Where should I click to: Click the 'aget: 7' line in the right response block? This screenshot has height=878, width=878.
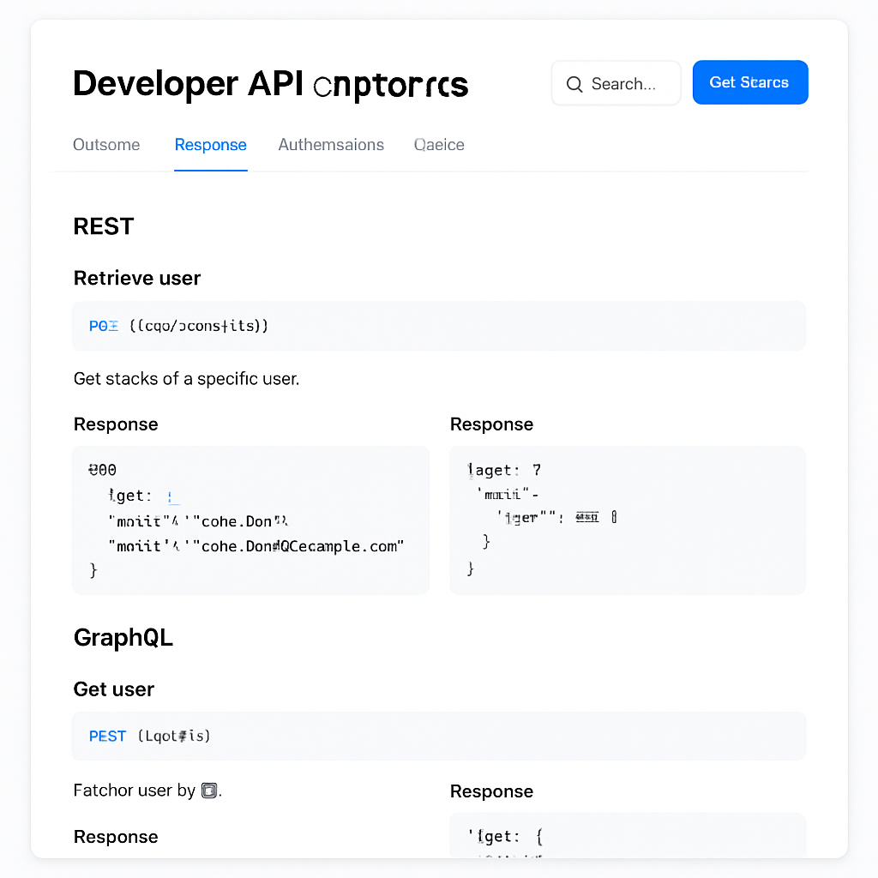[x=504, y=470]
